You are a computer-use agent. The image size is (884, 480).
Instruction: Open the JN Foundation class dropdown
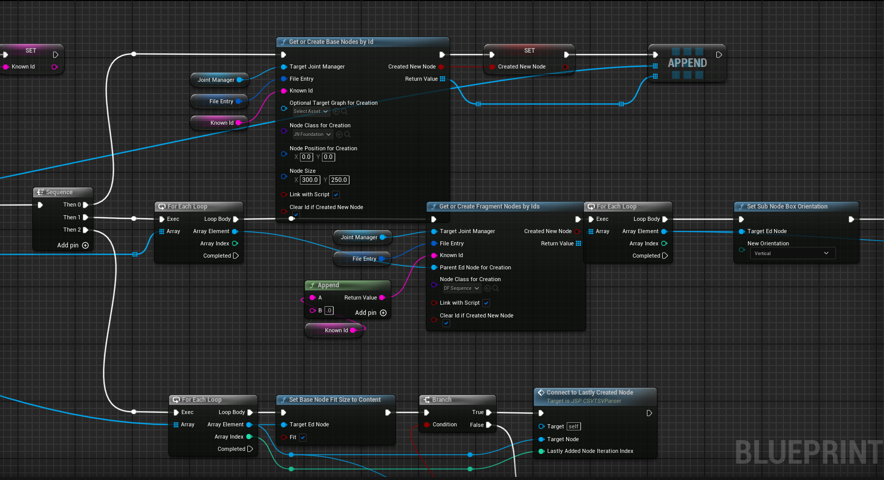[x=312, y=134]
